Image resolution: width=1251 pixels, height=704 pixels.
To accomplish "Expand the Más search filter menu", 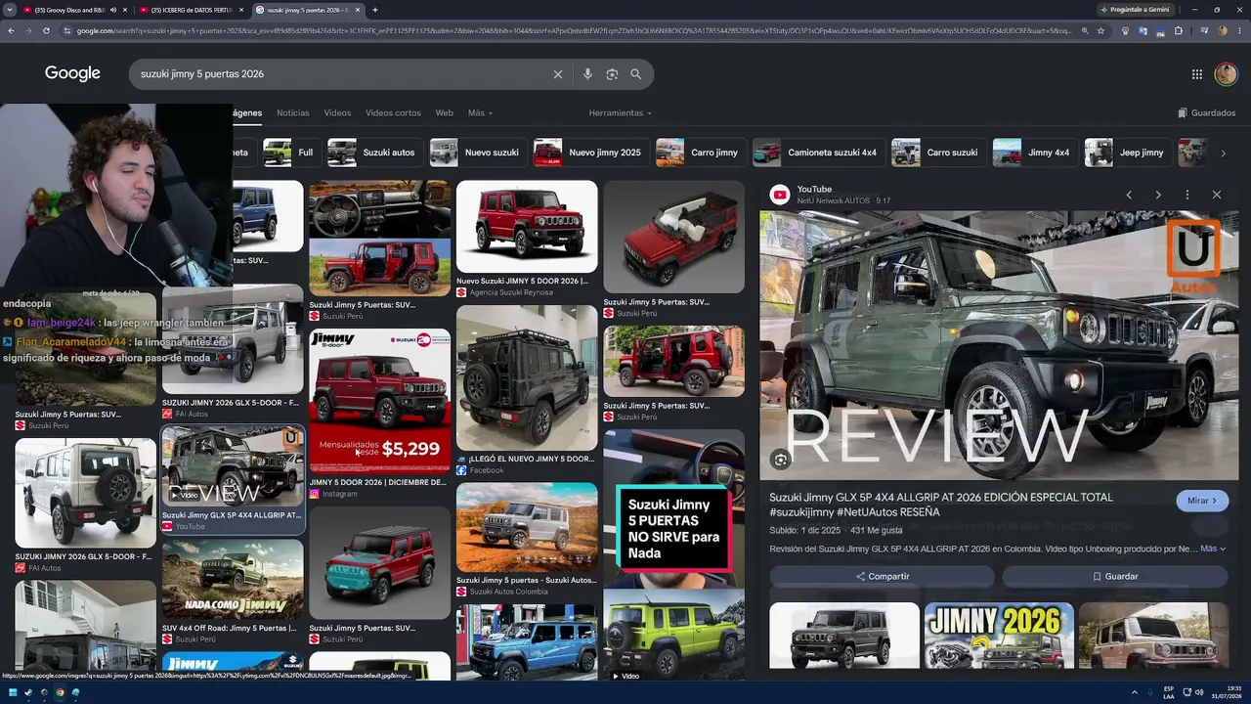I will (480, 113).
